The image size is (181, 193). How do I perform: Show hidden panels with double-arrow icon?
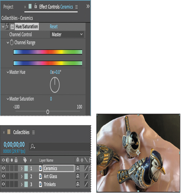(x=88, y=6)
